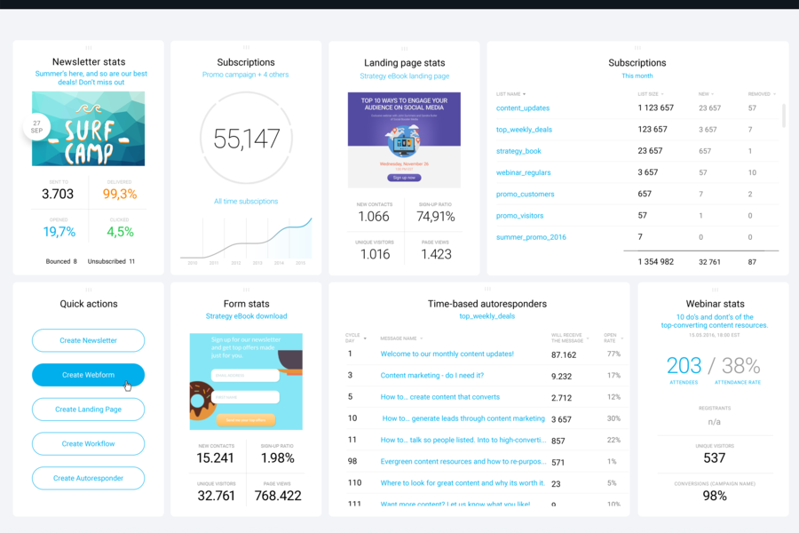Click the drag handle above the Subscriptions table
This screenshot has width=799, height=533.
click(637, 46)
